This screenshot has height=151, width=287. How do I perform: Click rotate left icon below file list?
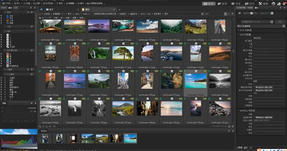(x=43, y=126)
